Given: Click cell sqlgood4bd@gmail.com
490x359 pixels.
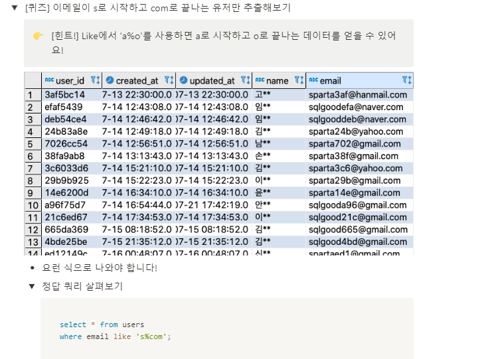Looking at the screenshot, I should tap(358, 242).
